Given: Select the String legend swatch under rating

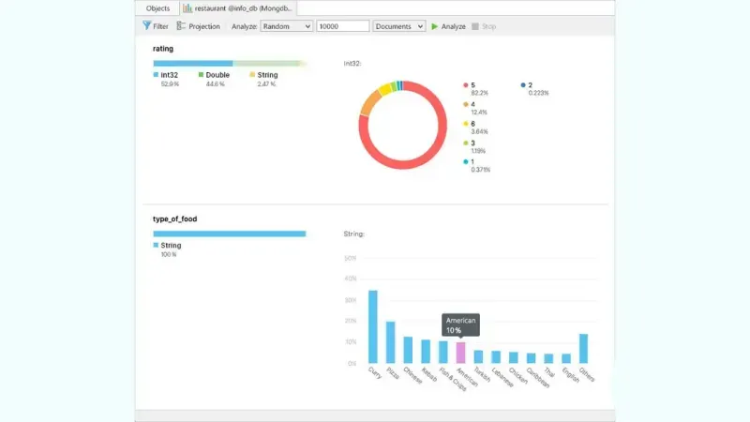Looking at the screenshot, I should [252, 75].
